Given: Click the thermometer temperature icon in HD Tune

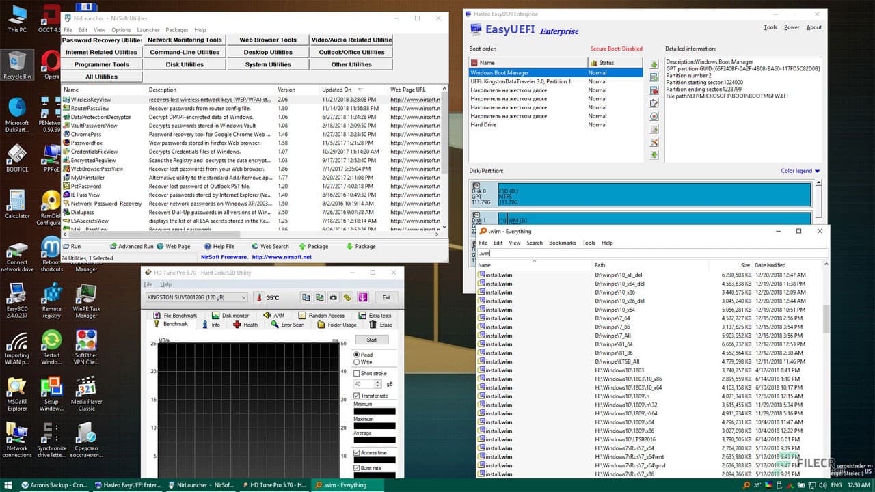Looking at the screenshot, I should pos(259,297).
